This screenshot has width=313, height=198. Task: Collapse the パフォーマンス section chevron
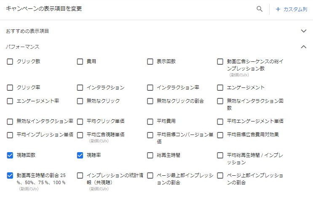(x=304, y=47)
